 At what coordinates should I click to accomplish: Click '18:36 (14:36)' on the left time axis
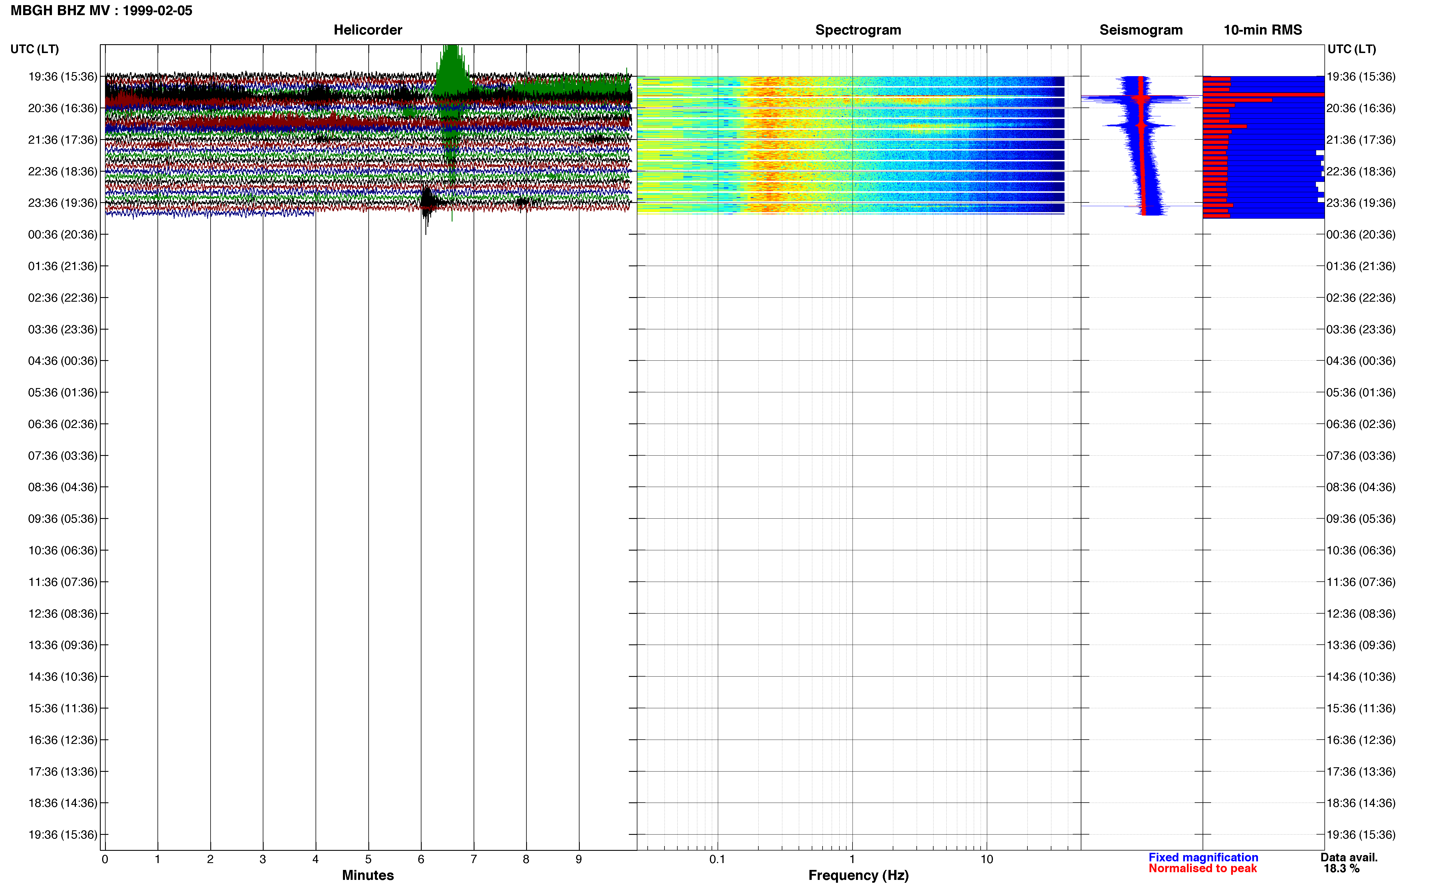click(63, 803)
